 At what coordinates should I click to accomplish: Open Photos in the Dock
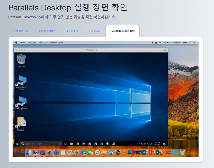click(x=77, y=153)
